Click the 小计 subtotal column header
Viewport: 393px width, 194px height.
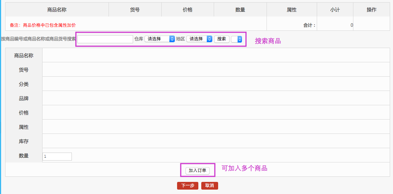(x=335, y=10)
